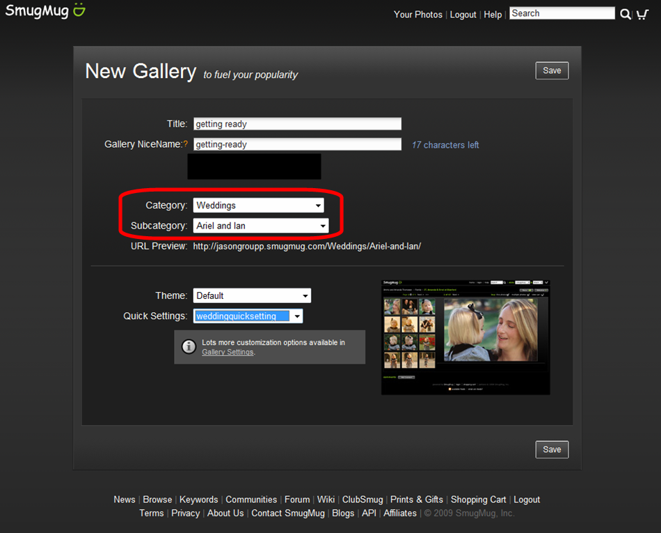Focus the Gallery NiceName field

coord(297,144)
